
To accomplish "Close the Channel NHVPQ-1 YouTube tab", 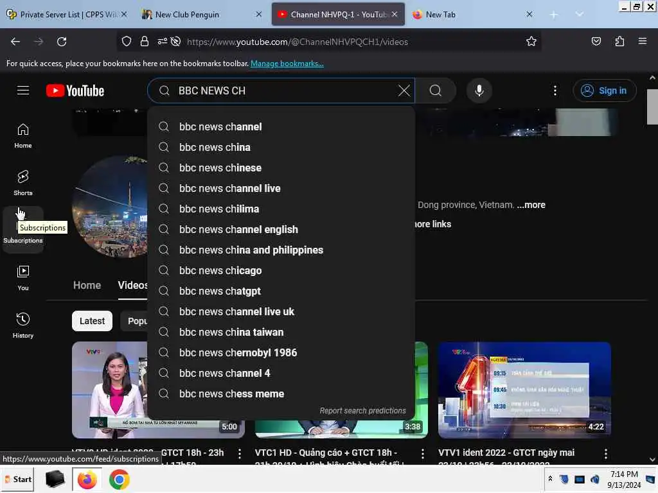I will click(395, 14).
